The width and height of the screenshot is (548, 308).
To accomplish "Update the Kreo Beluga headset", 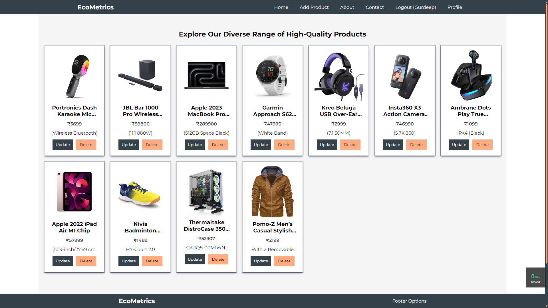I will [327, 145].
